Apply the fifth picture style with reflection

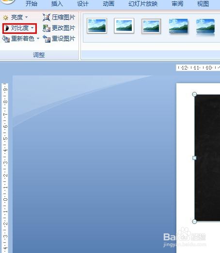[x=205, y=27]
